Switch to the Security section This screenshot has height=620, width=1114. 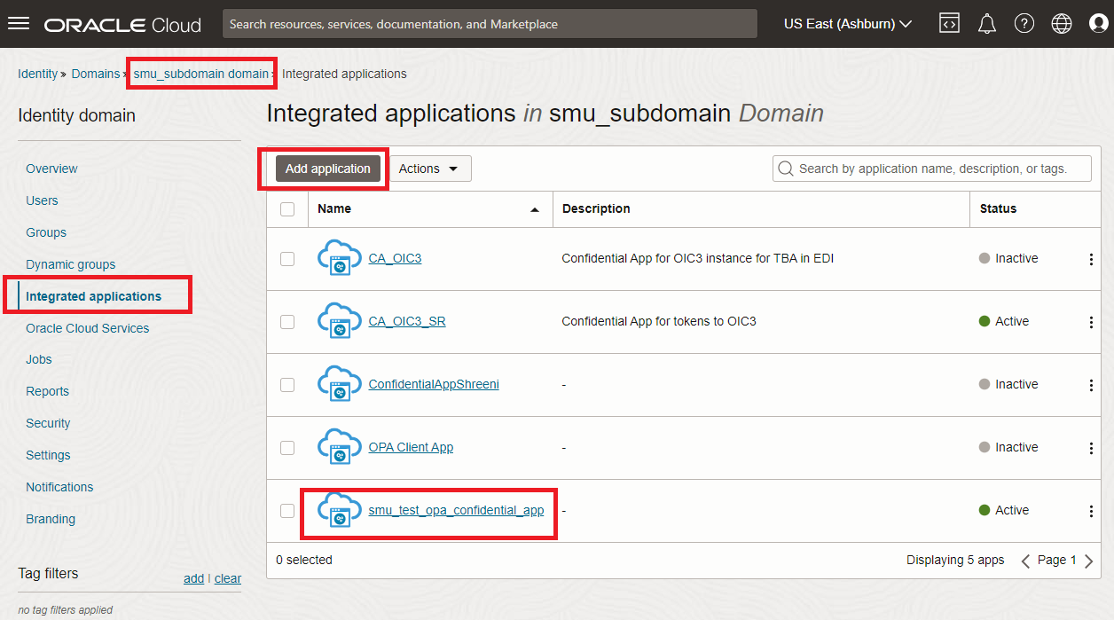48,423
